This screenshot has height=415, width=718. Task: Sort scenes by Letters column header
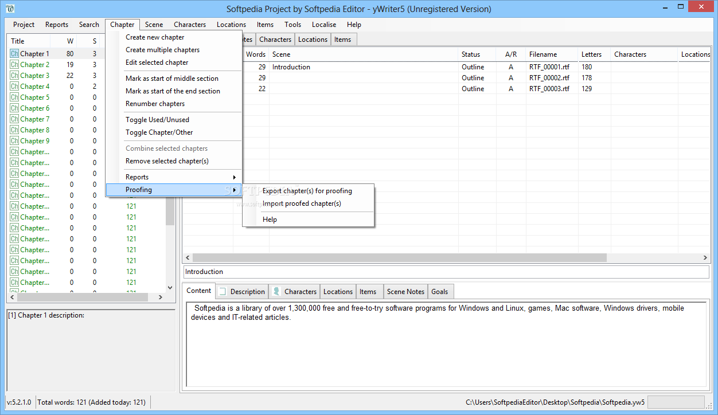click(x=594, y=54)
